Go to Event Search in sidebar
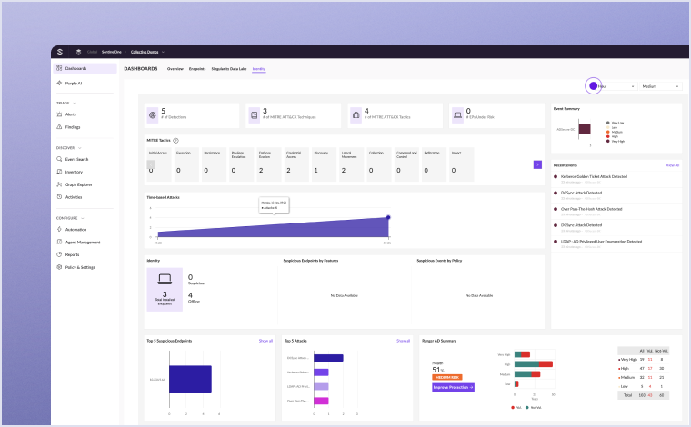This screenshot has height=427, width=691. click(76, 159)
